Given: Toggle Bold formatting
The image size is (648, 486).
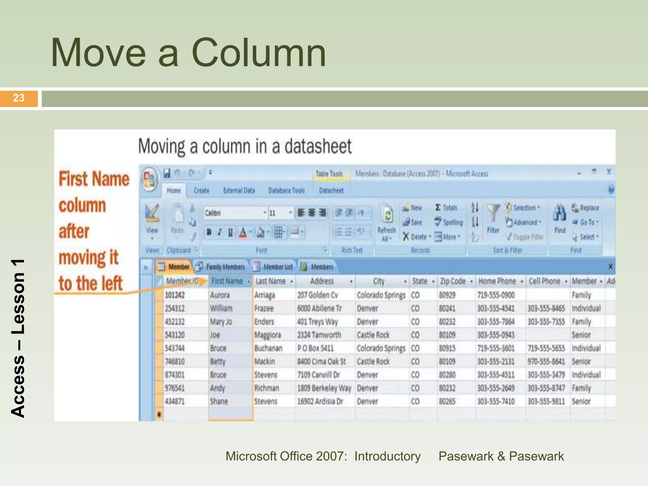Looking at the screenshot, I should (x=209, y=232).
